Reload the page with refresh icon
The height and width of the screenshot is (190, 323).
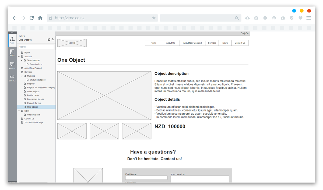pyautogui.click(x=32, y=18)
